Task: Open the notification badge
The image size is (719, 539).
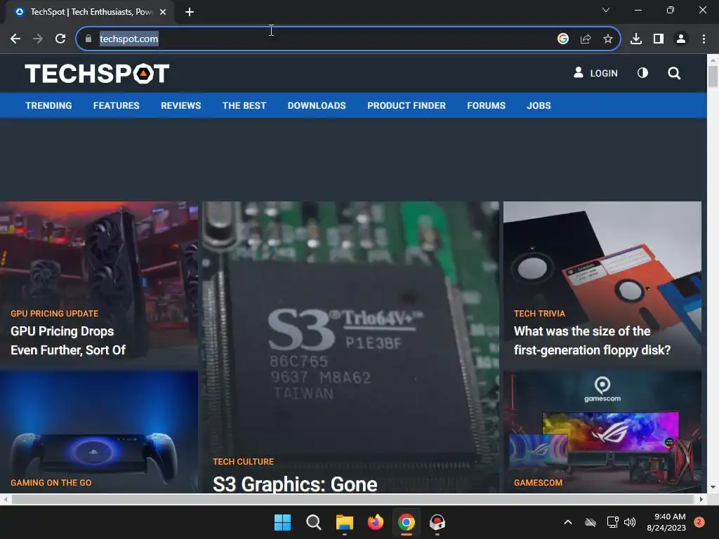Action: point(699,522)
